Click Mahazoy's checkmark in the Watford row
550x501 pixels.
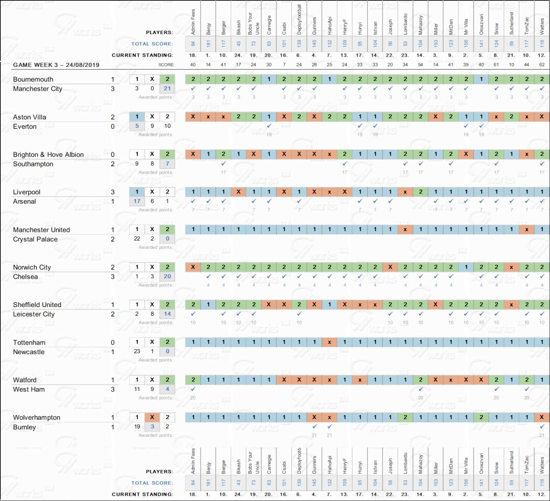pos(420,389)
